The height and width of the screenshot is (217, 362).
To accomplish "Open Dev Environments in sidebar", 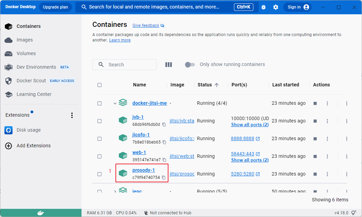I will tap(36, 67).
